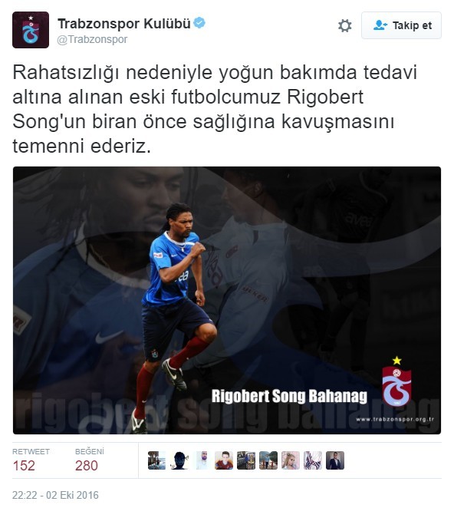454x508 pixels.
Task: Follow account with Takip et button
Action: (x=401, y=25)
